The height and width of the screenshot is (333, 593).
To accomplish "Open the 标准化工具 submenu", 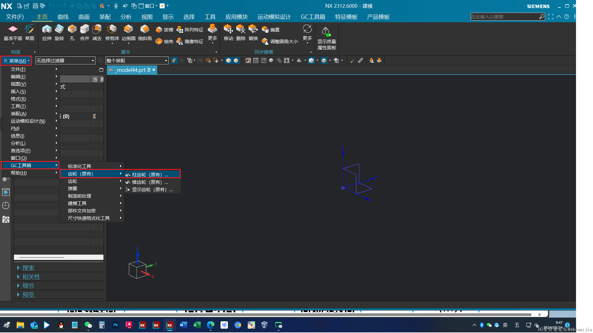I will [x=91, y=166].
